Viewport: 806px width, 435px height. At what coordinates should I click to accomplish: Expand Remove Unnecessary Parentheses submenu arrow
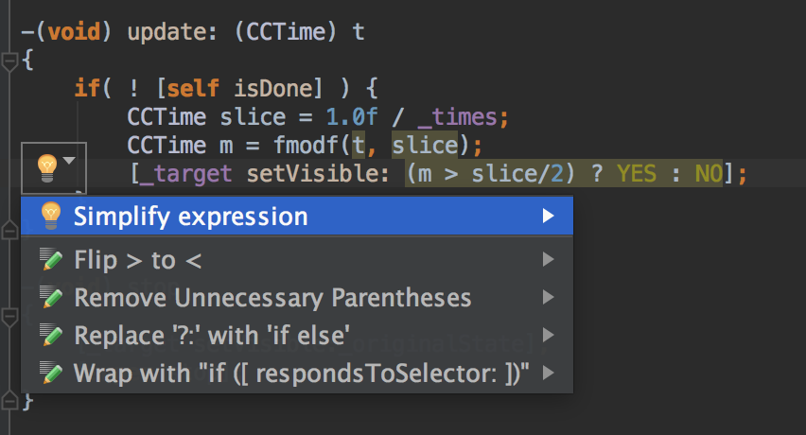point(548,298)
